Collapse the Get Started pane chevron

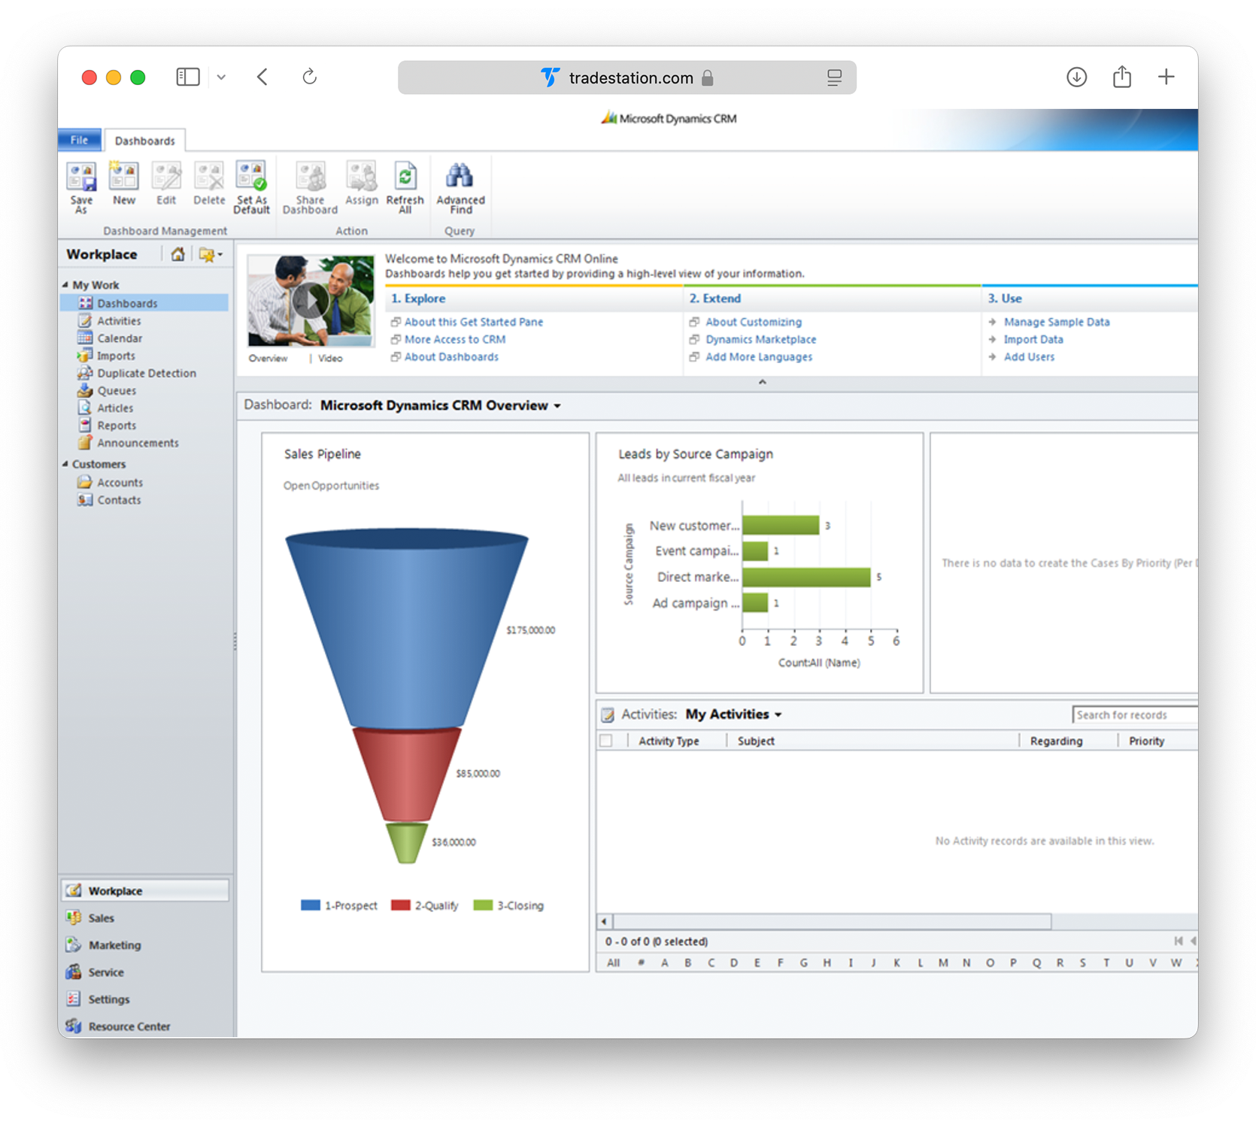click(x=762, y=382)
